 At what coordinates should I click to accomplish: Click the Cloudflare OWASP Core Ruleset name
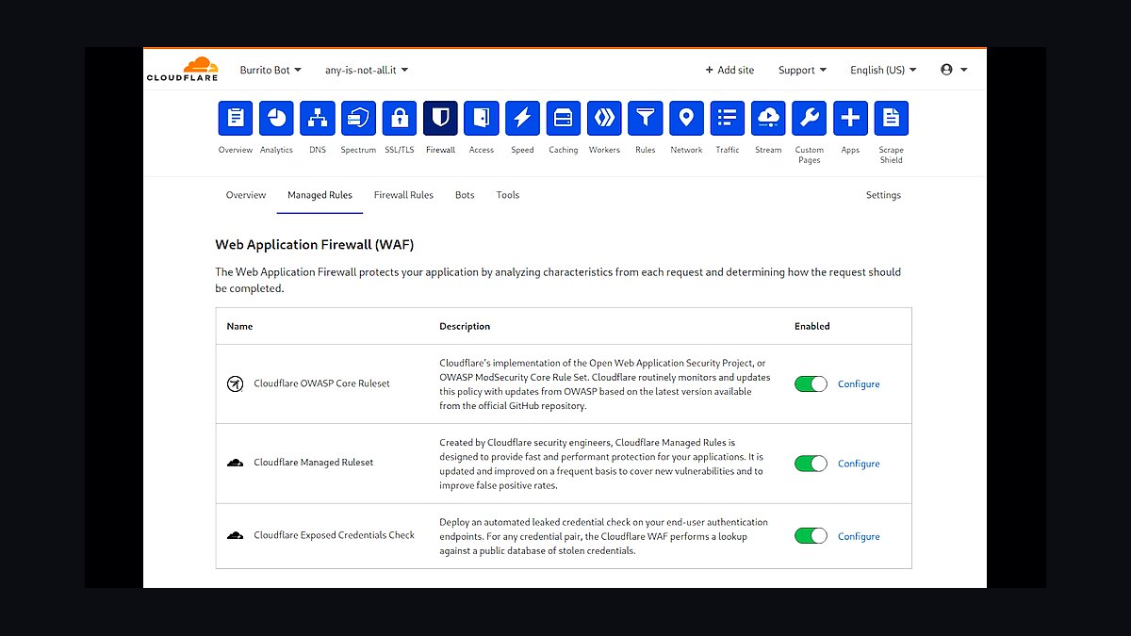(321, 383)
